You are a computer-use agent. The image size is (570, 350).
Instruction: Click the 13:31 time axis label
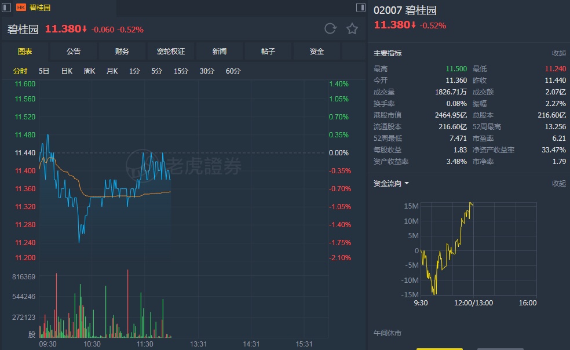coord(198,344)
